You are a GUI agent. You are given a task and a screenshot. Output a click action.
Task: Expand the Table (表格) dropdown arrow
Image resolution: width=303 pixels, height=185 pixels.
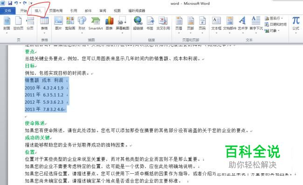click(x=44, y=33)
